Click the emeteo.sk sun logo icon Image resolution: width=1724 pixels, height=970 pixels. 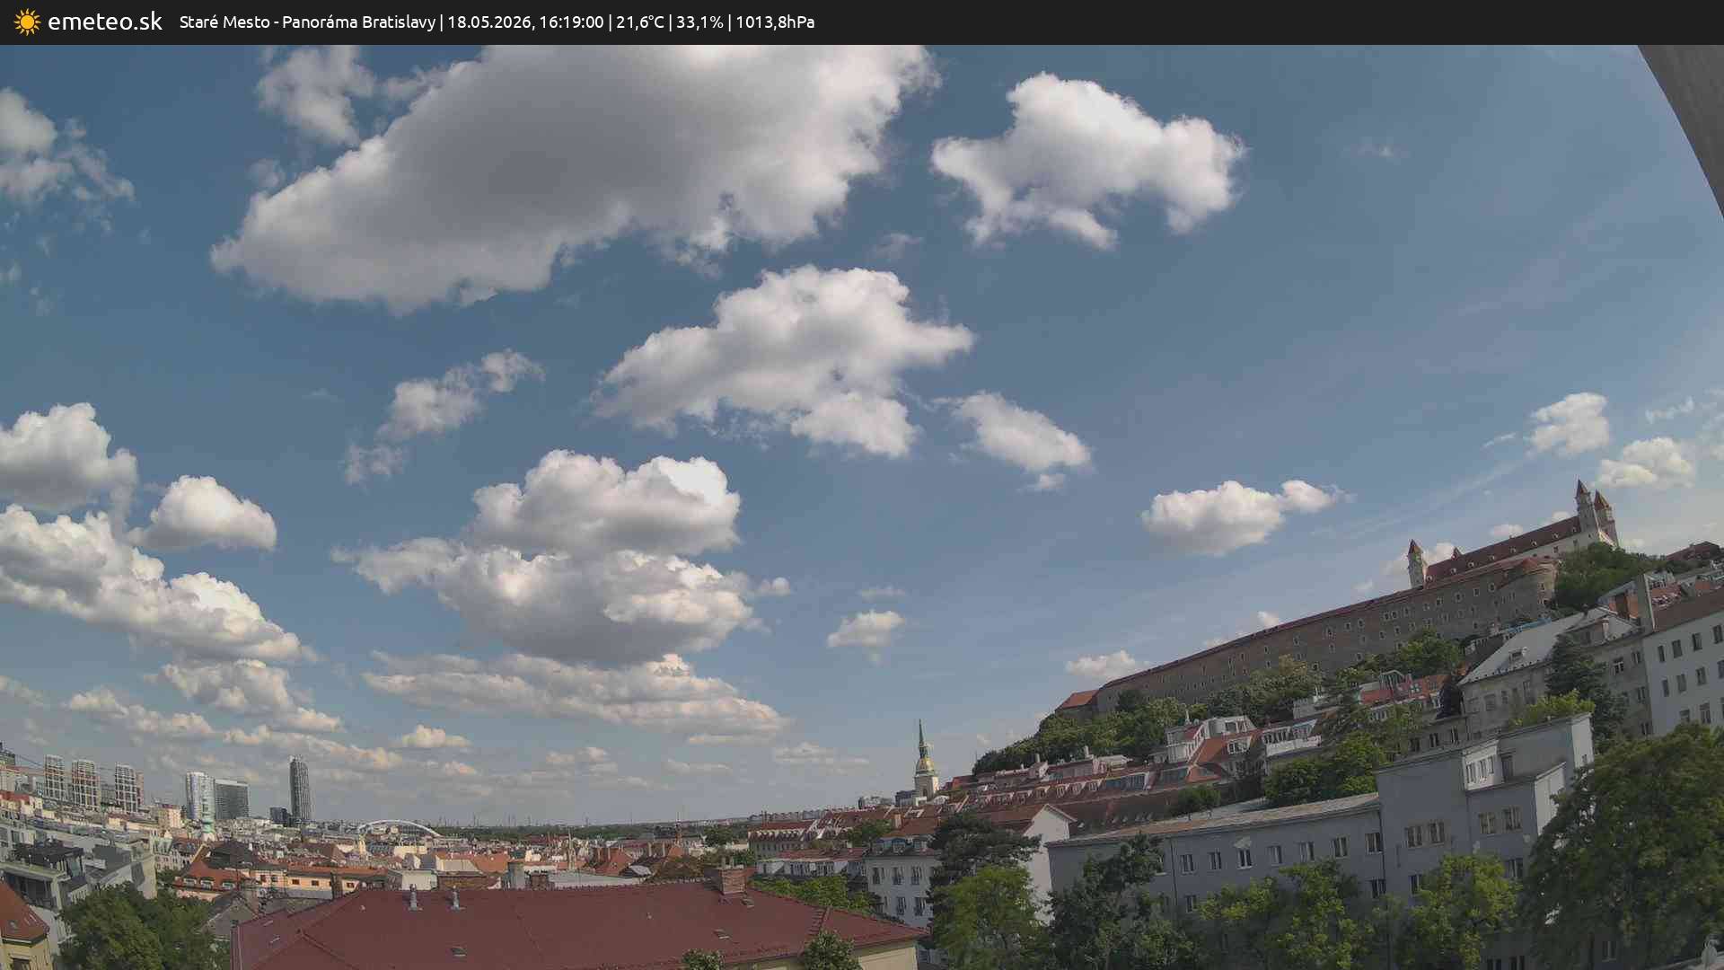(27, 22)
